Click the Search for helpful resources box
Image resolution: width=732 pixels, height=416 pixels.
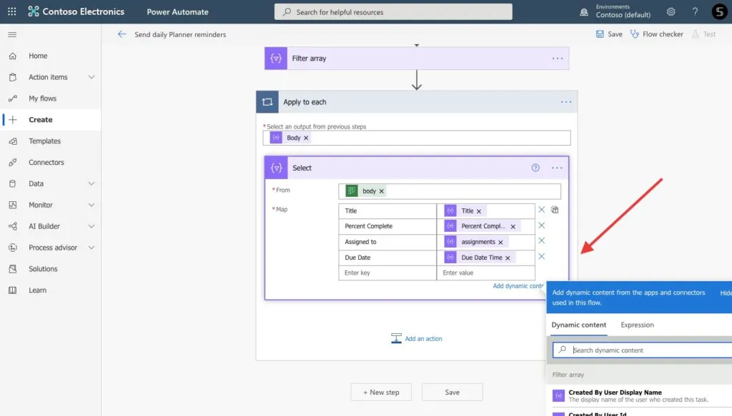click(393, 11)
